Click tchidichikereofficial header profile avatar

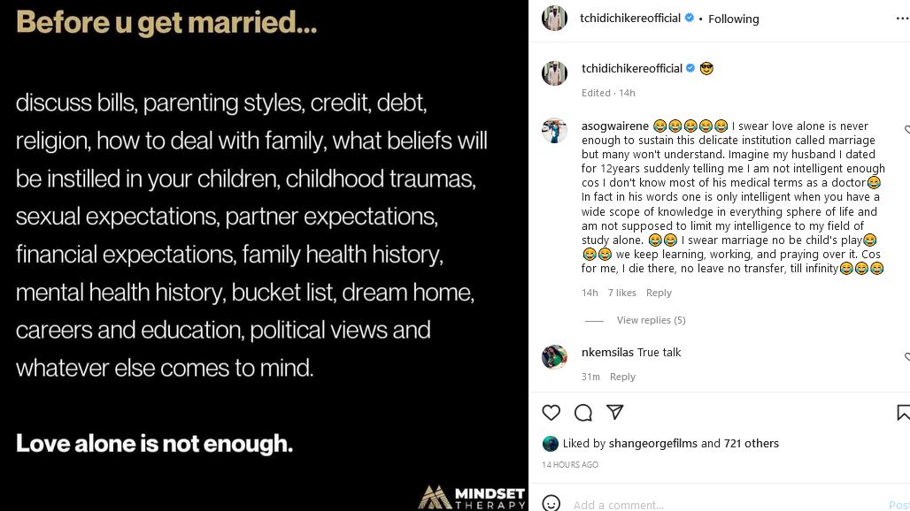[554, 19]
